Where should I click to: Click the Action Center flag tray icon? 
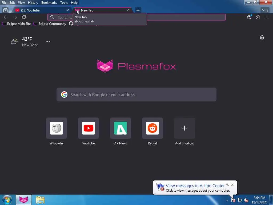233,200
